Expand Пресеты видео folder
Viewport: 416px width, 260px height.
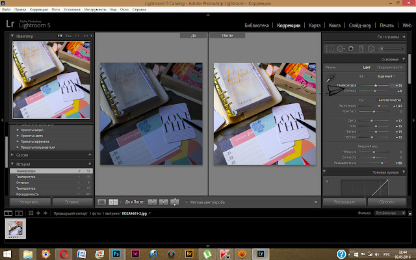[18, 130]
